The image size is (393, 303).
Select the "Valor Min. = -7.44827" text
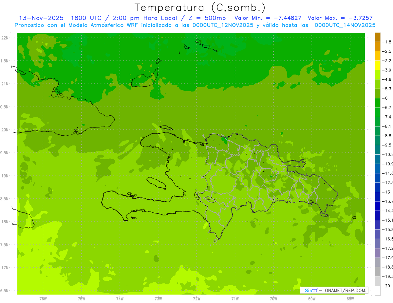click(x=268, y=18)
